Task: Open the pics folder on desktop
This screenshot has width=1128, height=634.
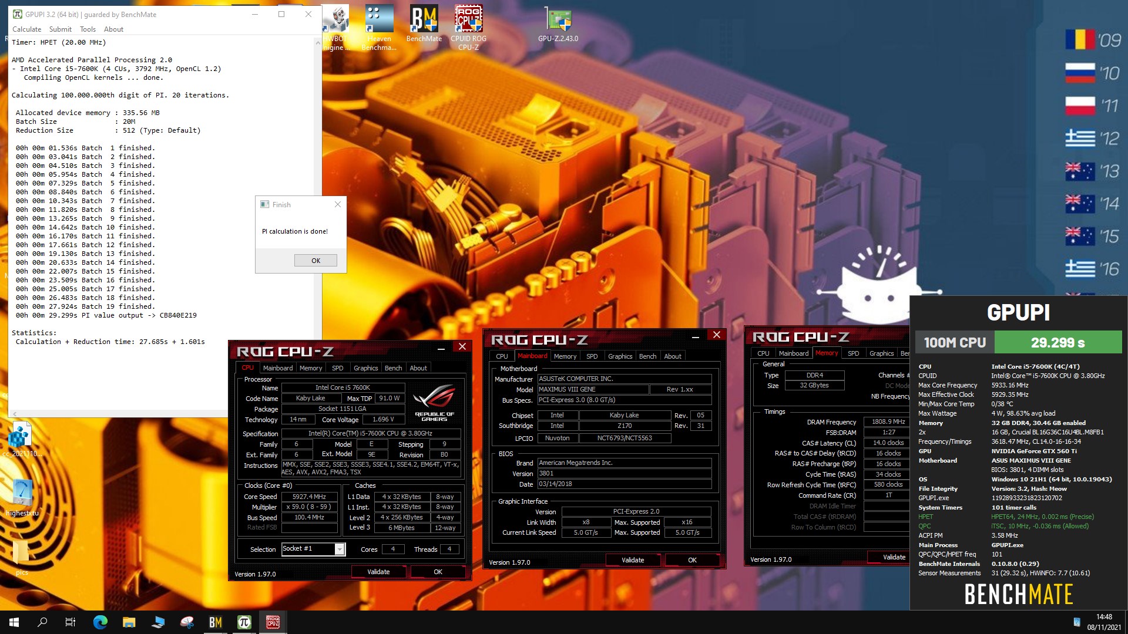Action: point(21,557)
